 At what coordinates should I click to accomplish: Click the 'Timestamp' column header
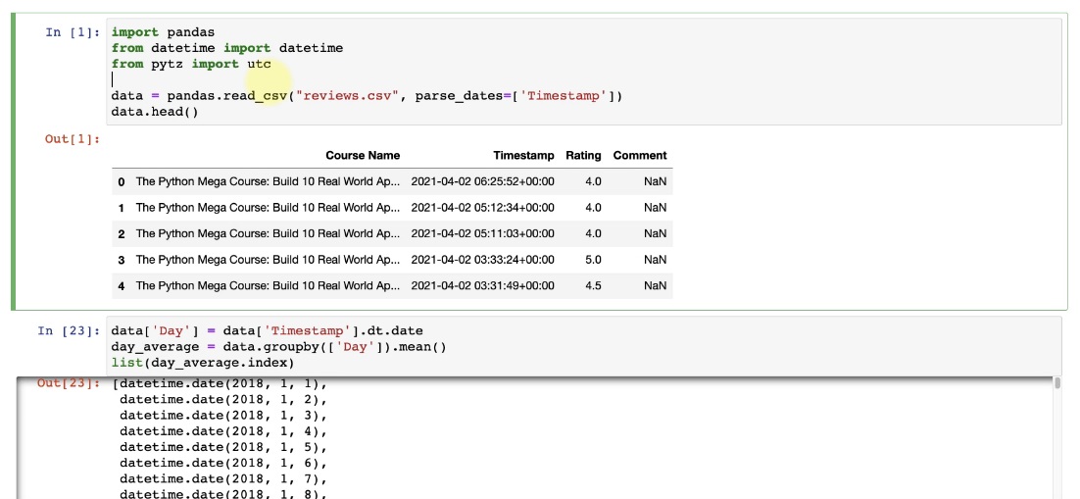[x=523, y=156]
